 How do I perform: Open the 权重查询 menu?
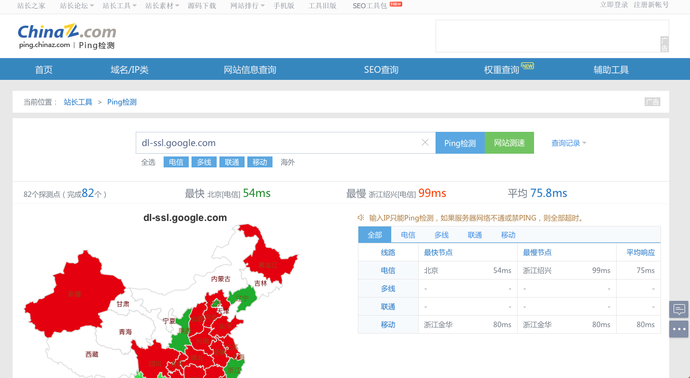point(502,69)
